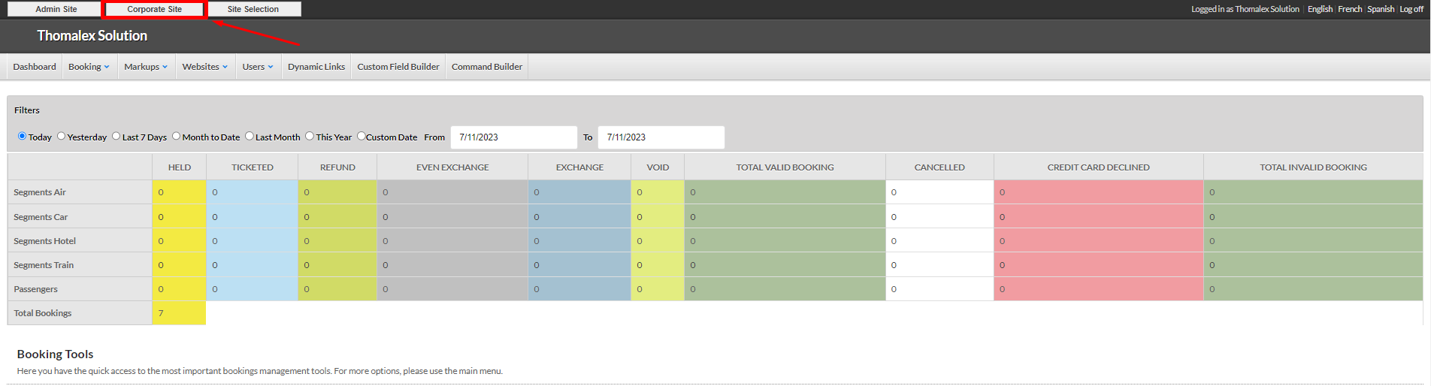Click the Segments Car row label
The width and height of the screenshot is (1431, 386).
pos(41,217)
